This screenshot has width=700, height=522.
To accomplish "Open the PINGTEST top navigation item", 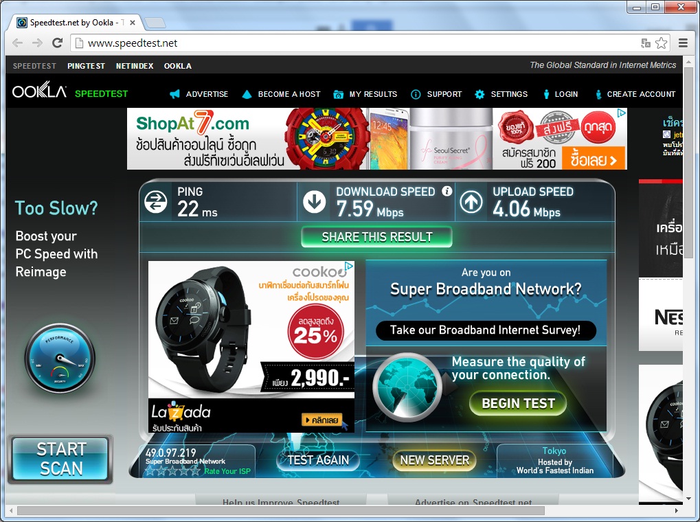I will 86,66.
